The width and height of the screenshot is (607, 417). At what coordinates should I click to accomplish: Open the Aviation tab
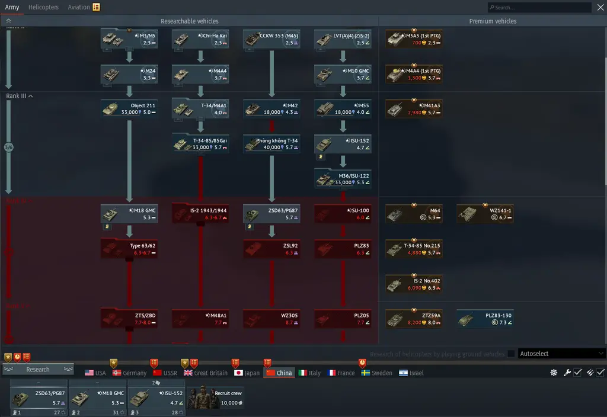coord(79,7)
